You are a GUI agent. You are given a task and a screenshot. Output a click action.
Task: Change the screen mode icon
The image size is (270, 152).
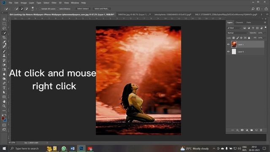point(4,130)
